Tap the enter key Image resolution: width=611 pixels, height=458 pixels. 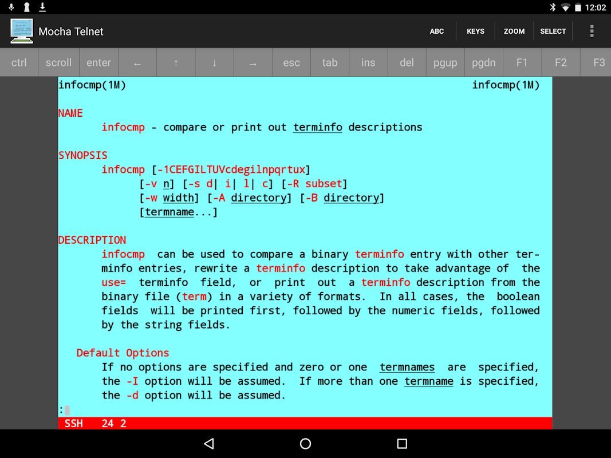(98, 63)
